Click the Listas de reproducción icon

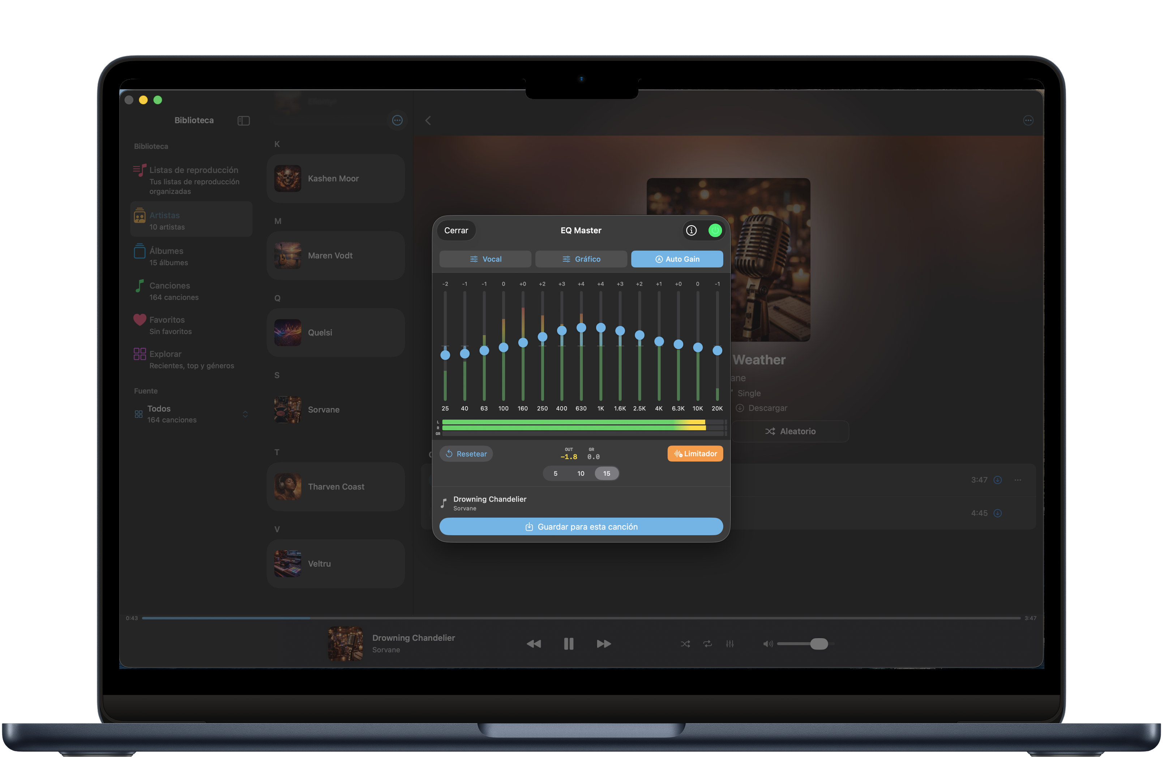coord(140,170)
